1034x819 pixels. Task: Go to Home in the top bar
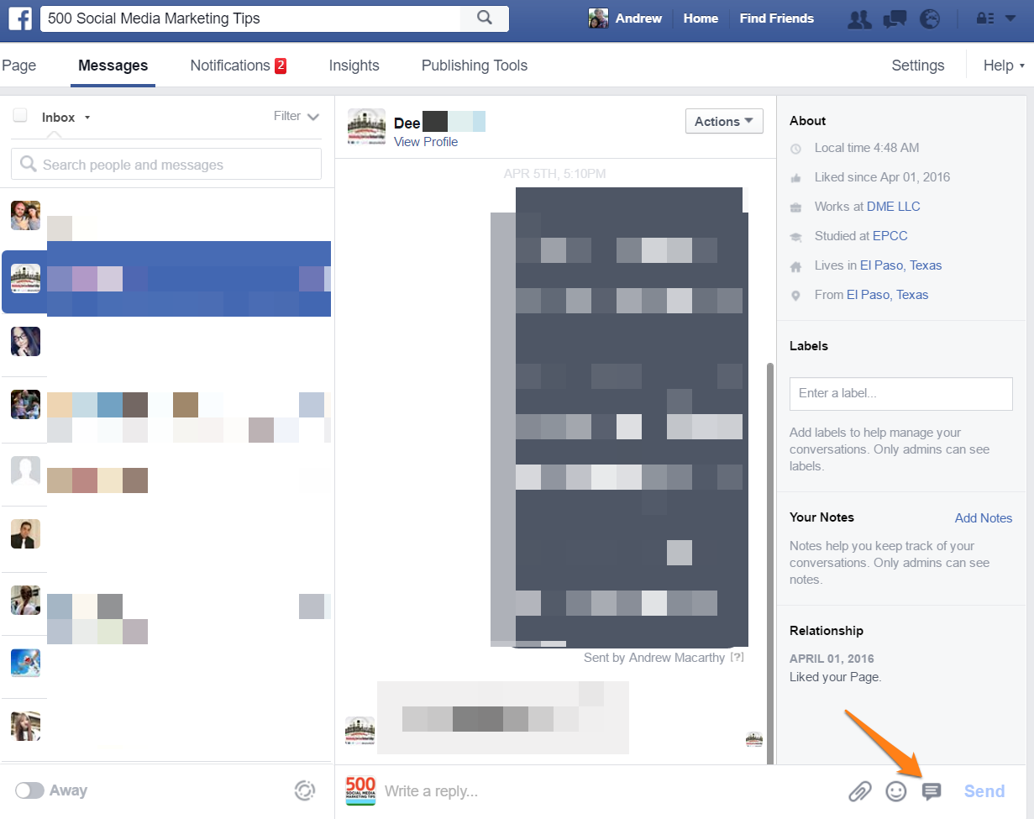[701, 18]
